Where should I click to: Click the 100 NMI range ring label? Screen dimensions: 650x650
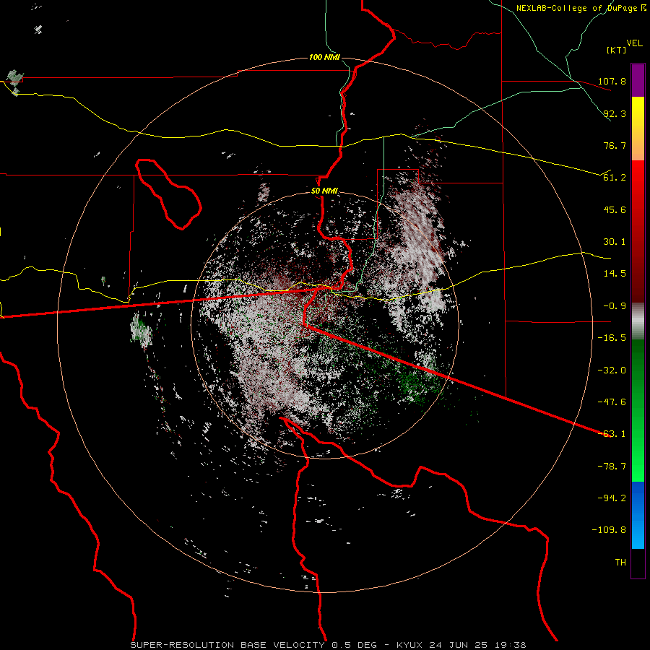[x=324, y=57]
